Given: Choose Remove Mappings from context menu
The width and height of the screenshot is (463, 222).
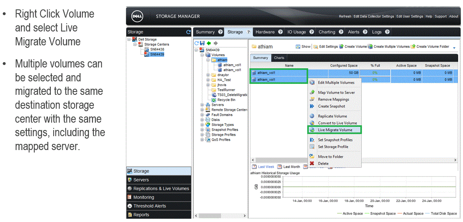Looking at the screenshot, I should [335, 99].
